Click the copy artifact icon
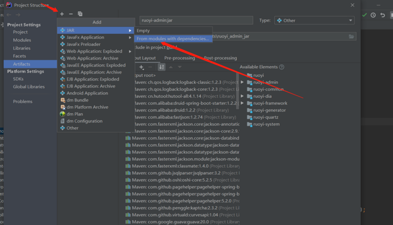The width and height of the screenshot is (393, 225). point(80,14)
